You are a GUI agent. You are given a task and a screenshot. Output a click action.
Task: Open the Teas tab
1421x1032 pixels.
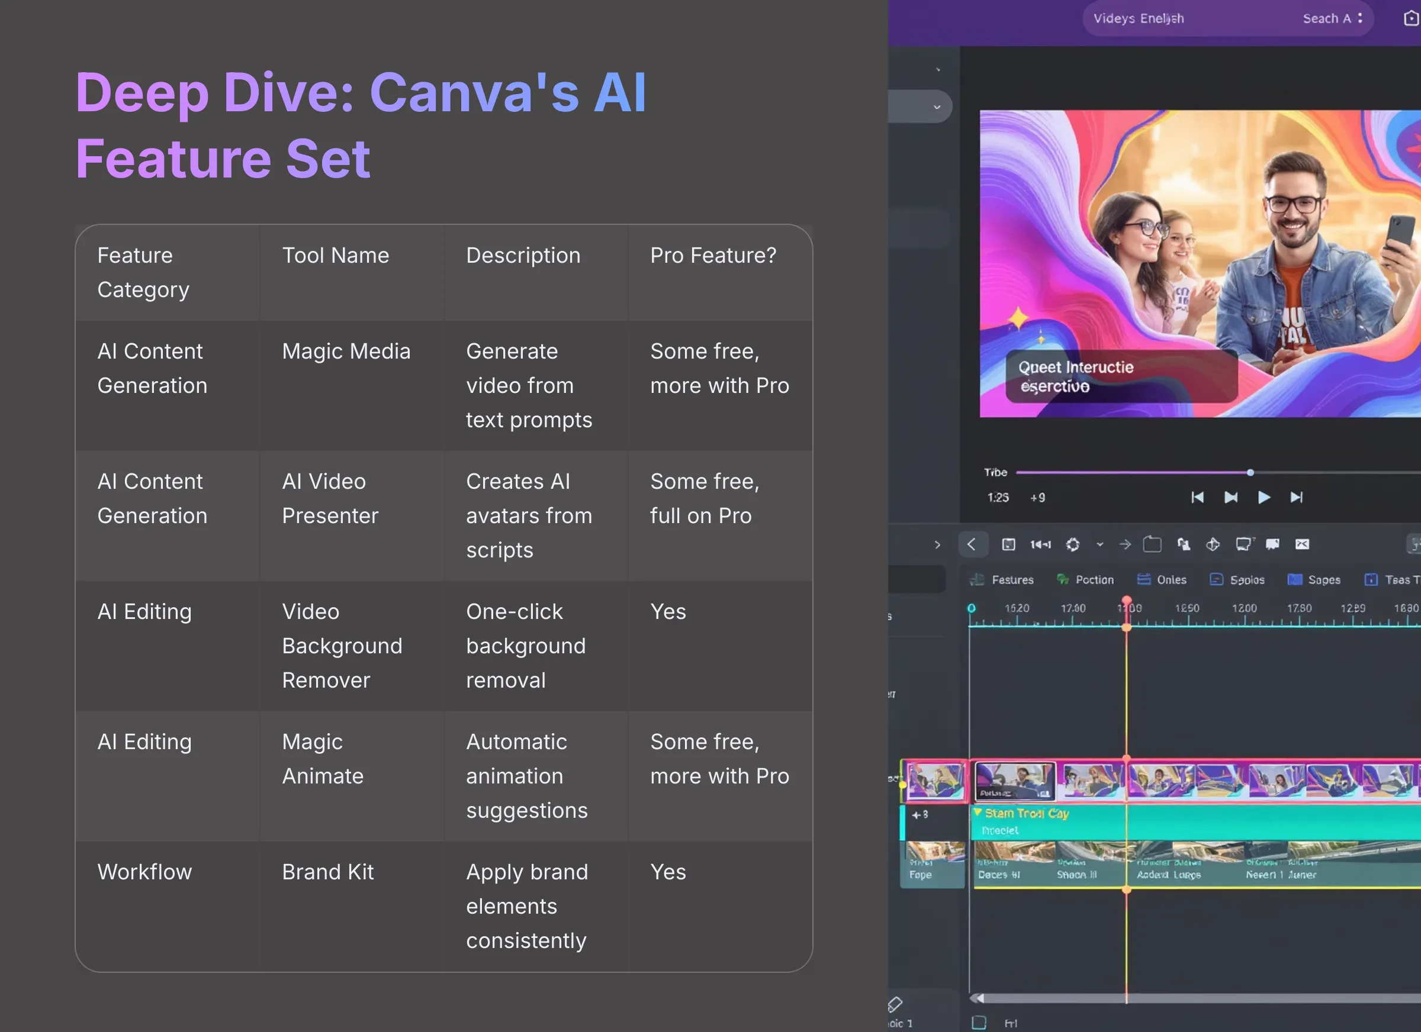1392,579
